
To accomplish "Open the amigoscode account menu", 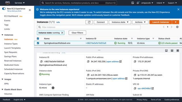I will [x=147, y=3].
